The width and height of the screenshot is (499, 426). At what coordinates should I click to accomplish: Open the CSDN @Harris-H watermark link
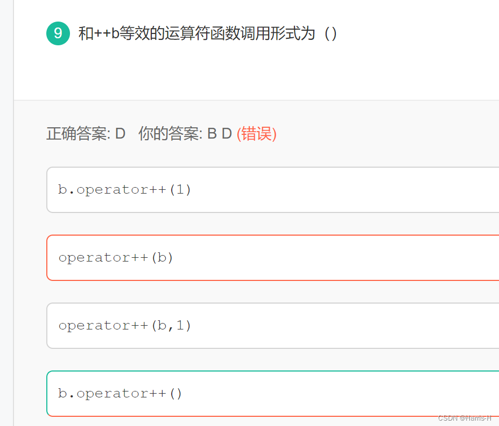(x=464, y=417)
